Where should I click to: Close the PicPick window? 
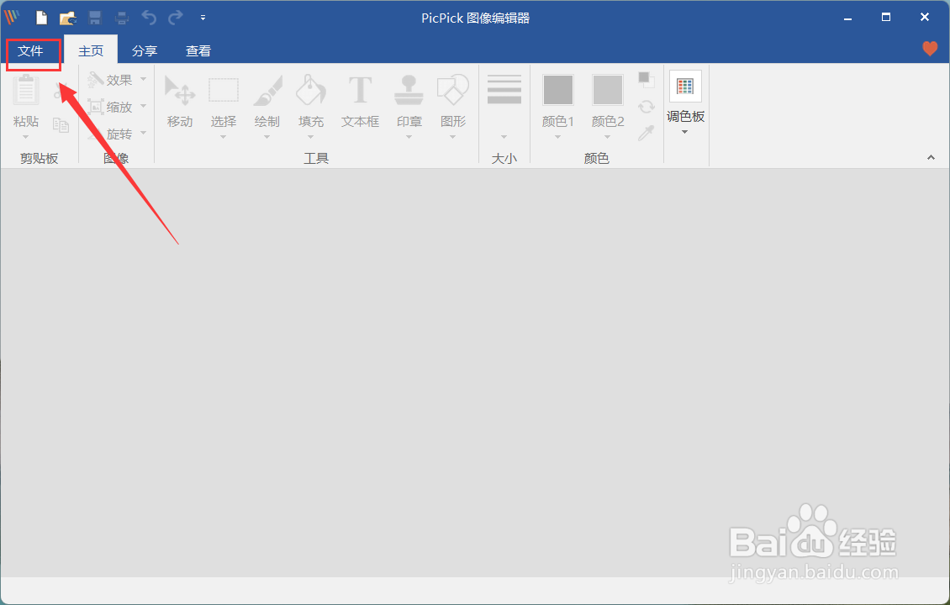pos(925,17)
